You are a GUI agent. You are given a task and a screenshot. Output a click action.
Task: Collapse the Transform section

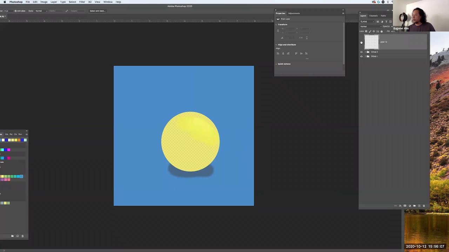point(276,24)
